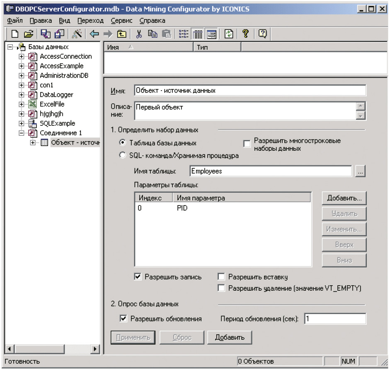
Task: Open the Переход menu
Action: pyautogui.click(x=90, y=21)
